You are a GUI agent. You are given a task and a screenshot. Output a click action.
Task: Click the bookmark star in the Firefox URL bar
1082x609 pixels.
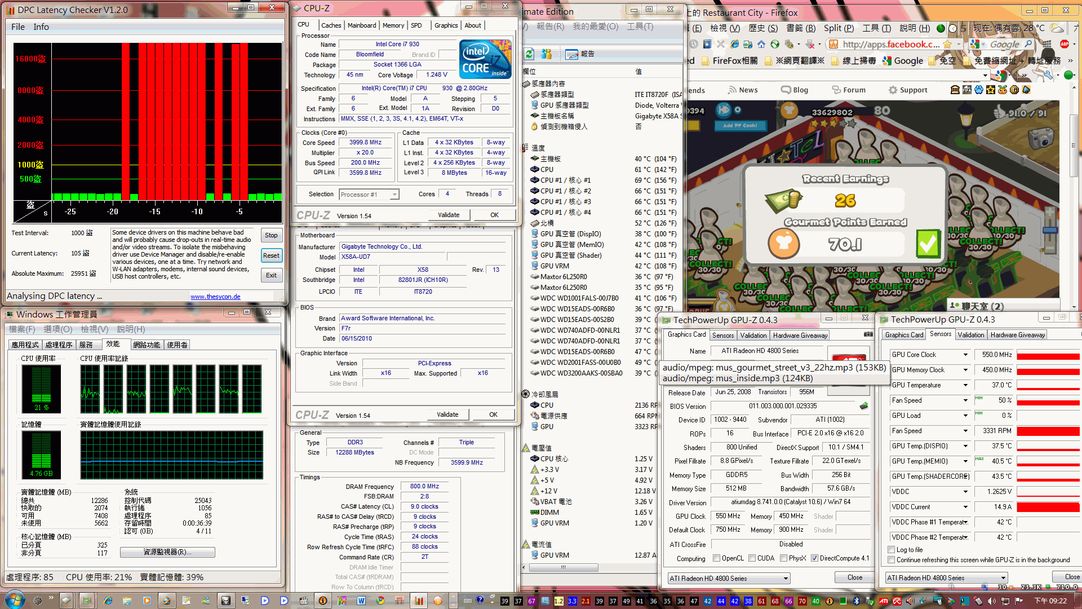click(947, 44)
